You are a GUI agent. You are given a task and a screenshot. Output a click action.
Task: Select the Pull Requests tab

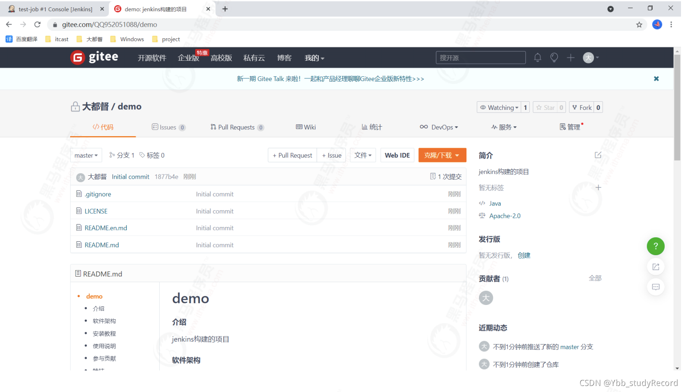[237, 128]
